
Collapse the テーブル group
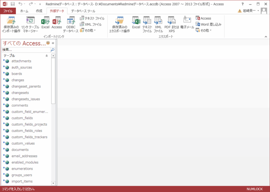tap(47, 56)
